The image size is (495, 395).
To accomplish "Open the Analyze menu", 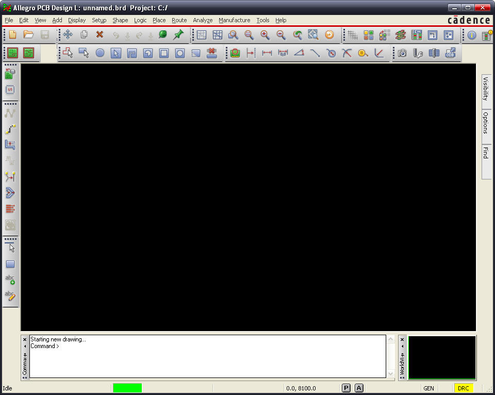I will (x=203, y=20).
